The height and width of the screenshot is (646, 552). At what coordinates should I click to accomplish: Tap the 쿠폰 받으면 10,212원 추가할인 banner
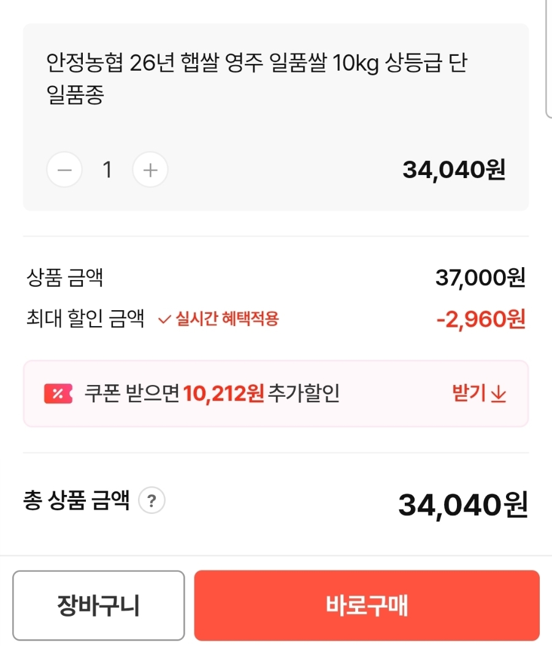click(x=276, y=394)
